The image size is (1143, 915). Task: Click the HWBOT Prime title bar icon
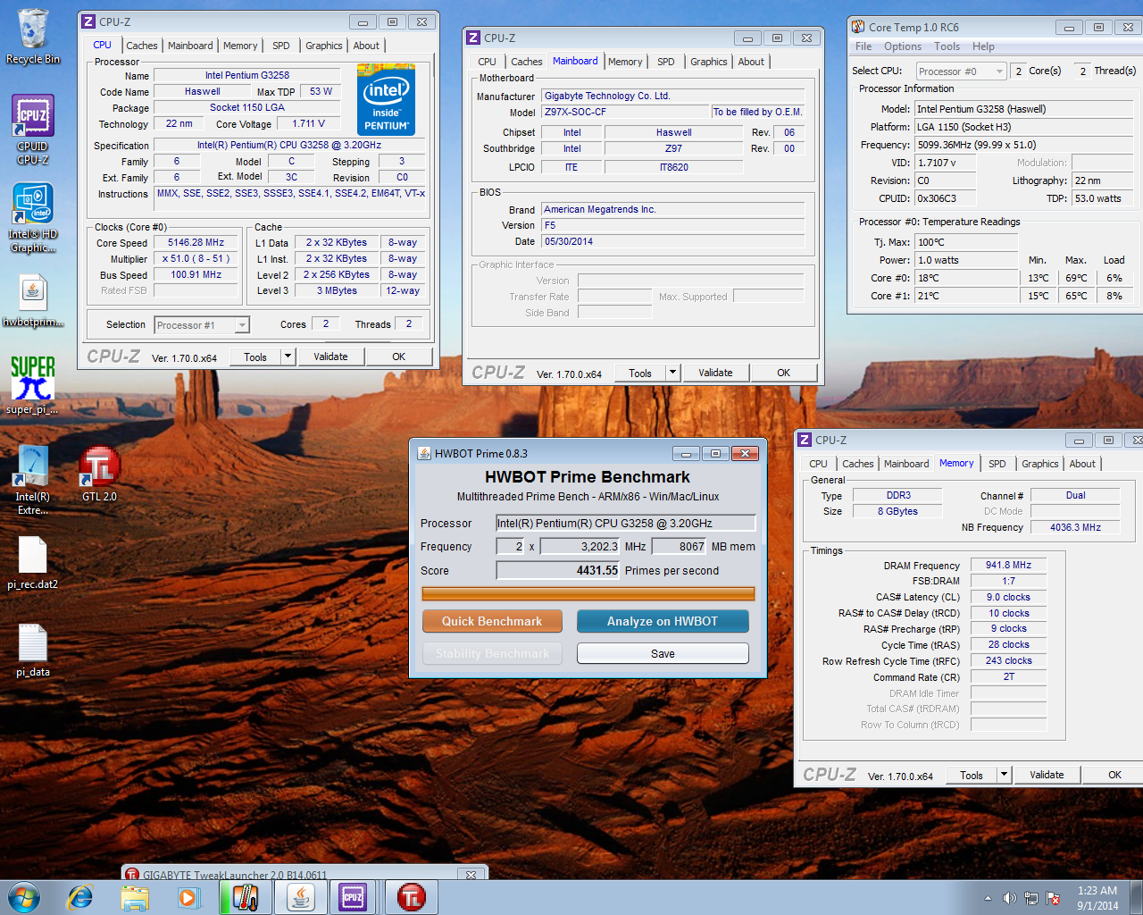coord(424,453)
